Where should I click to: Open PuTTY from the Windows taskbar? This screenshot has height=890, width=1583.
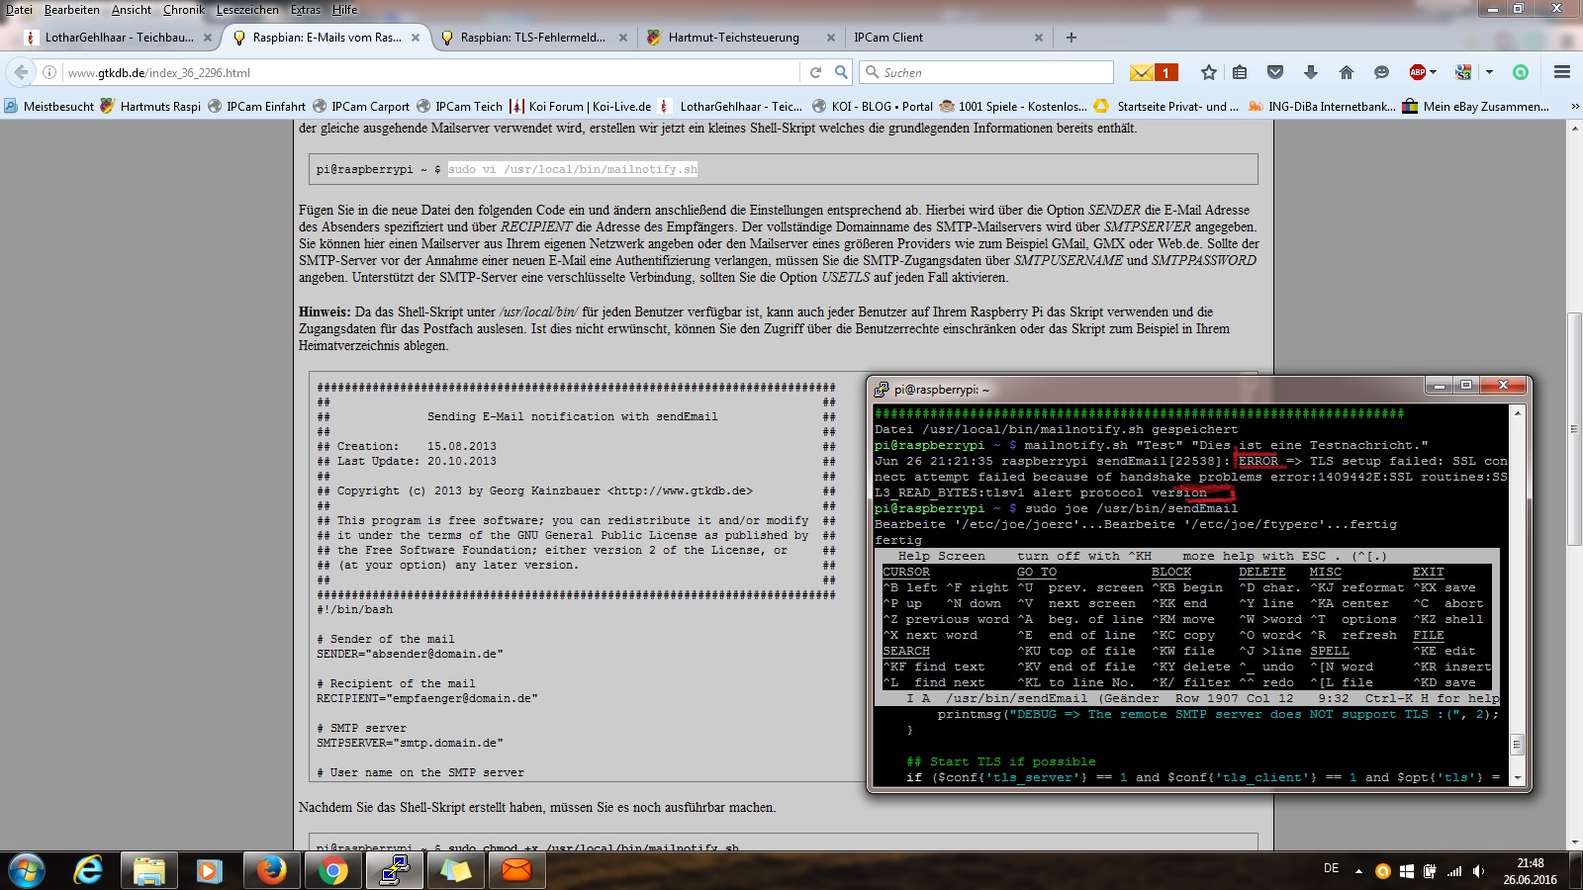point(394,870)
